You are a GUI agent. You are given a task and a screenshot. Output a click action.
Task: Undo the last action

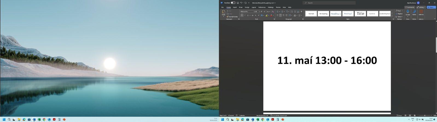(241, 3)
